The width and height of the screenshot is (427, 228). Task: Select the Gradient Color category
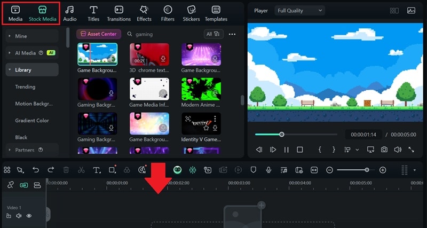pyautogui.click(x=32, y=120)
